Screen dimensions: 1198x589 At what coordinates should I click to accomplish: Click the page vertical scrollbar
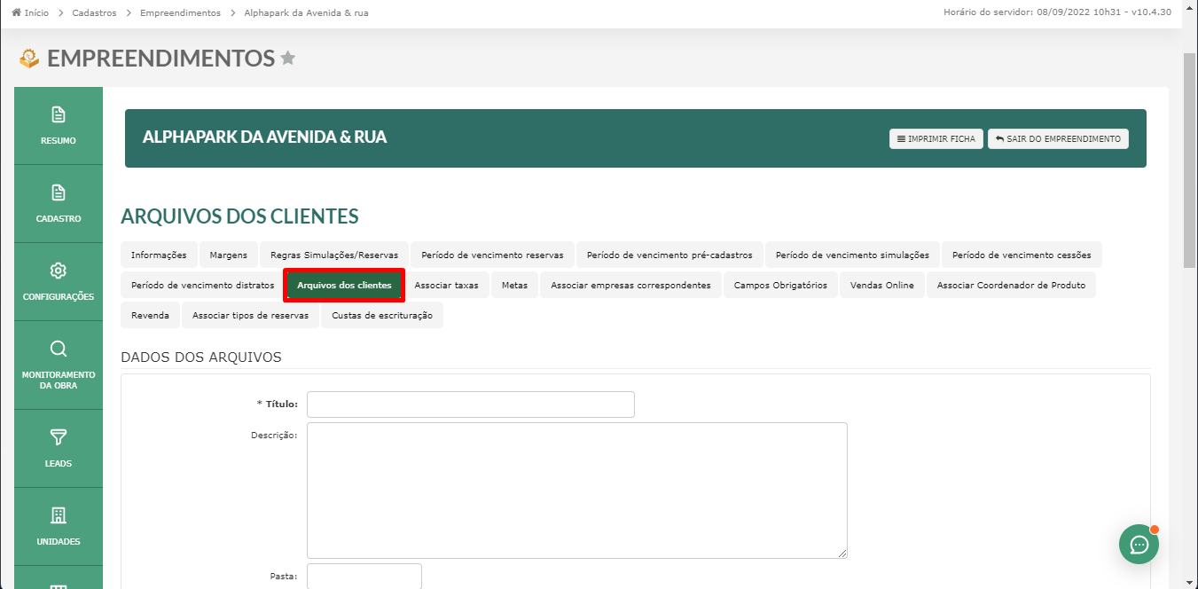(1190, 160)
